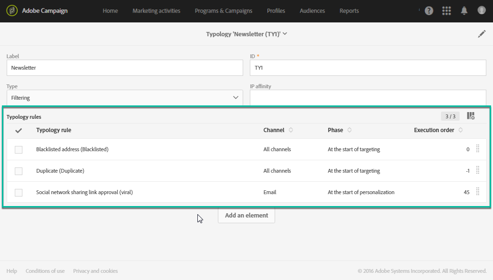The height and width of the screenshot is (280, 493).
Task: Click into the IP affinity field
Action: (x=368, y=98)
